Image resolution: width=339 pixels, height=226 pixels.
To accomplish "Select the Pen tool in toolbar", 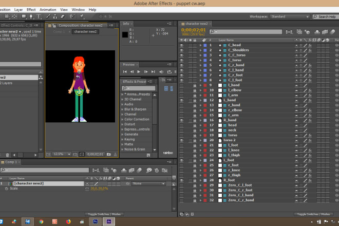I will pos(31,16).
